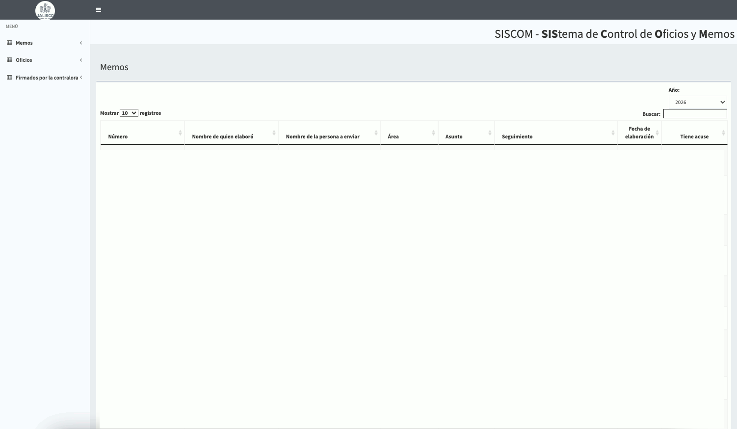Open Firmados por la contralora menu
Viewport: 737px width, 429px height.
(x=45, y=78)
